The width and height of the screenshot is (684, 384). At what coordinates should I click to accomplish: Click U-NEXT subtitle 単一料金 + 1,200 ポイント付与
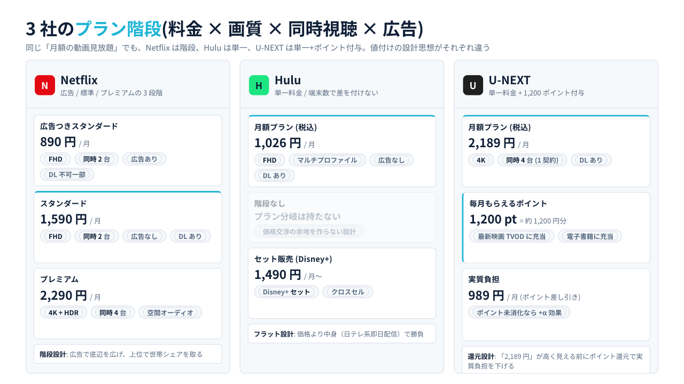click(x=537, y=93)
